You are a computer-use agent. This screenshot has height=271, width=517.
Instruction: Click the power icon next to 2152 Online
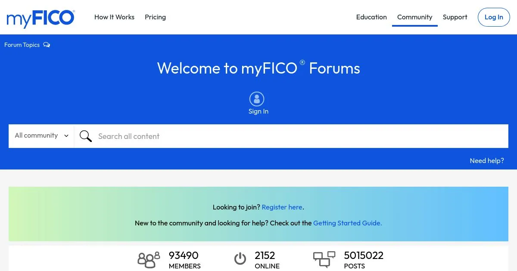[x=240, y=259]
